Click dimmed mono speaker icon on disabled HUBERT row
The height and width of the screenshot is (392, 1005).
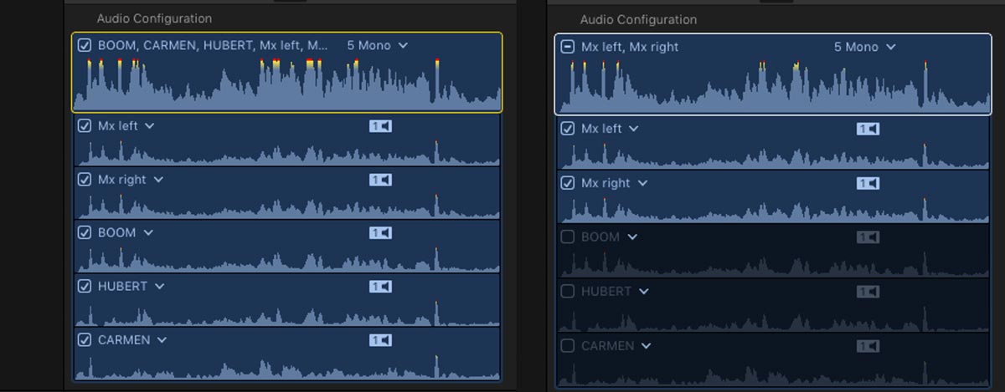click(868, 292)
